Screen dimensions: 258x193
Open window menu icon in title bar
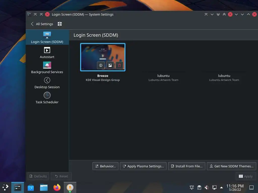click(29, 14)
